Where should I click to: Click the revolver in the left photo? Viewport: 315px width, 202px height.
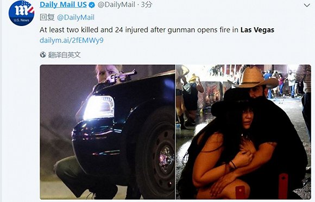[122, 77]
